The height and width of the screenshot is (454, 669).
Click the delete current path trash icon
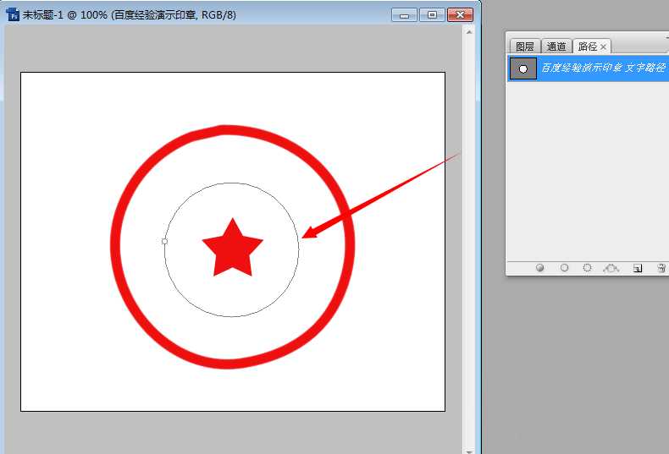[x=661, y=268]
